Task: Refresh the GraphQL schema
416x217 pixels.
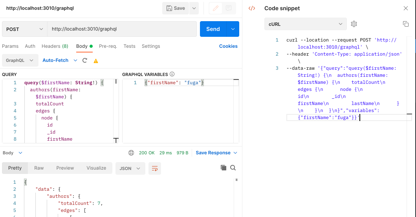Action: (x=84, y=60)
